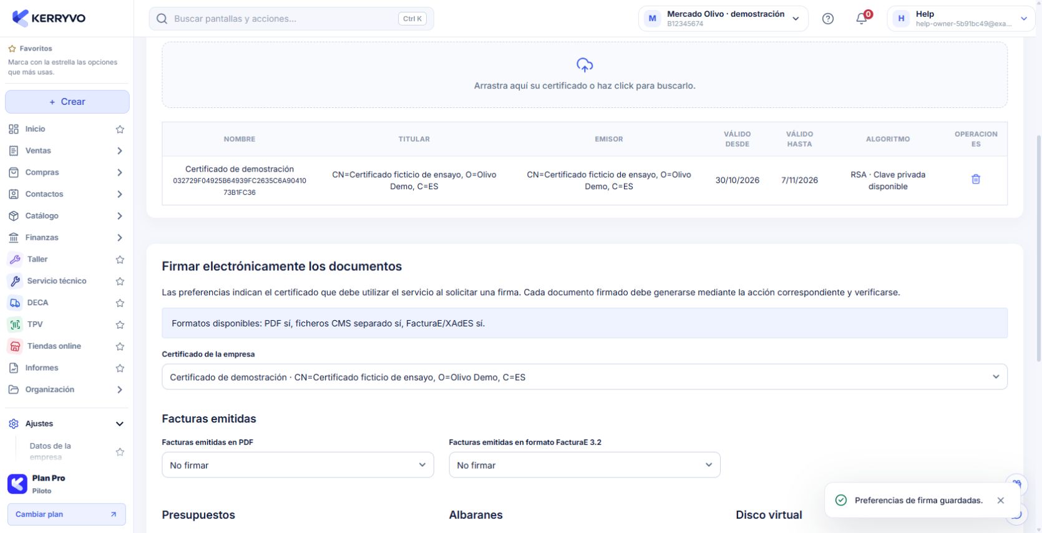The image size is (1042, 533).
Task: Toggle the TPV favorite star
Action: 120,325
